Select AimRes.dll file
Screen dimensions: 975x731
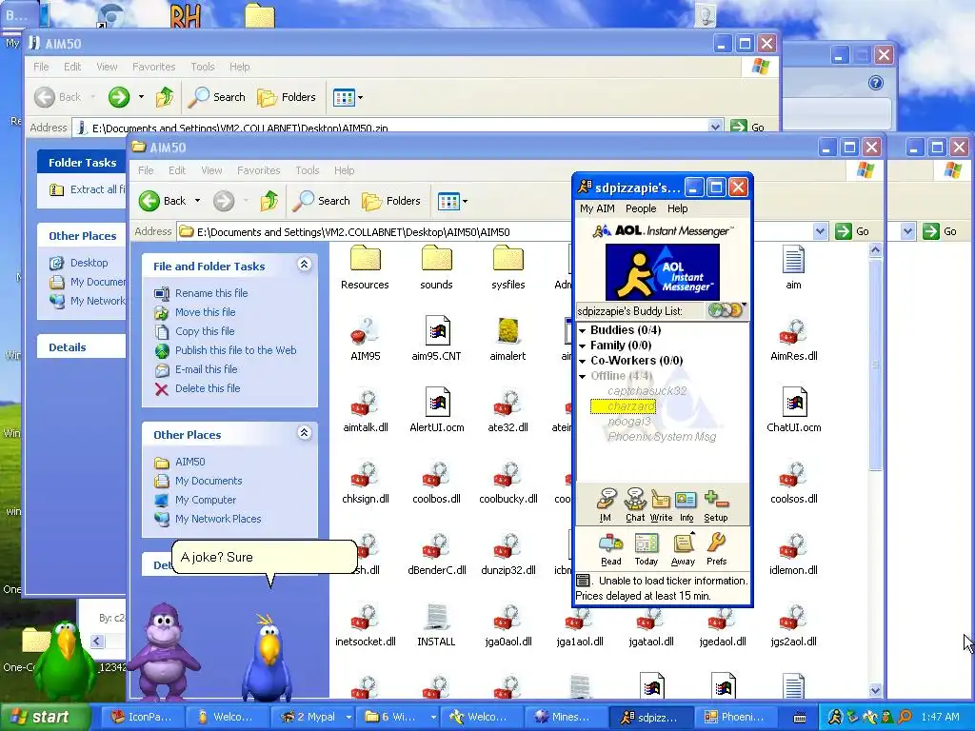pyautogui.click(x=793, y=340)
